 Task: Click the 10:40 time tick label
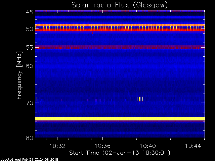point(148,146)
